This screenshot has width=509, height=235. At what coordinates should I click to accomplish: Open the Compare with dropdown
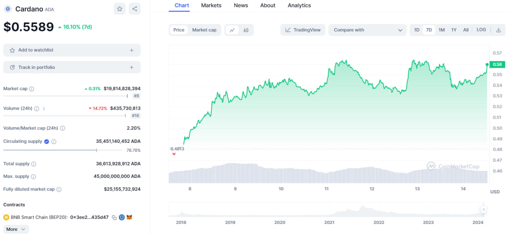[367, 30]
